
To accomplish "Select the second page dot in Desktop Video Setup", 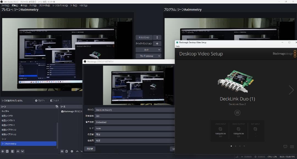I will [x=235, y=146].
